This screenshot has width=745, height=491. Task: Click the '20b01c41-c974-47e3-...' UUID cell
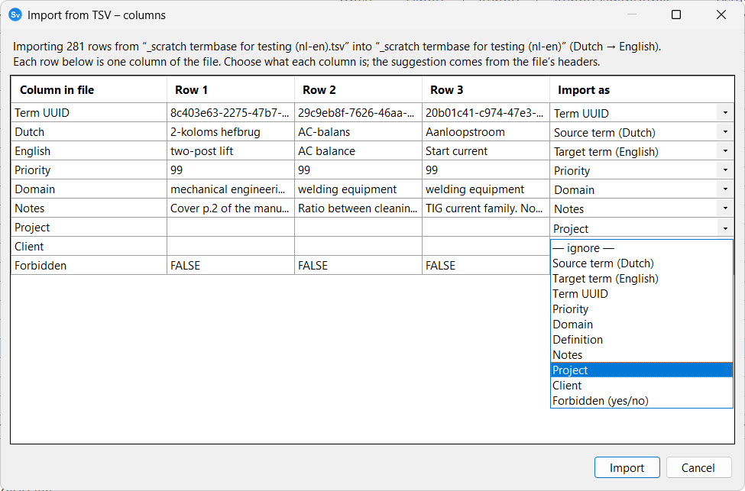[485, 112]
